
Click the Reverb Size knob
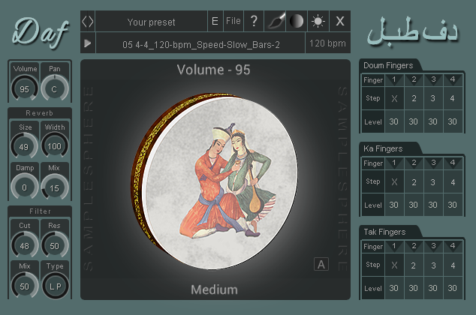24,146
